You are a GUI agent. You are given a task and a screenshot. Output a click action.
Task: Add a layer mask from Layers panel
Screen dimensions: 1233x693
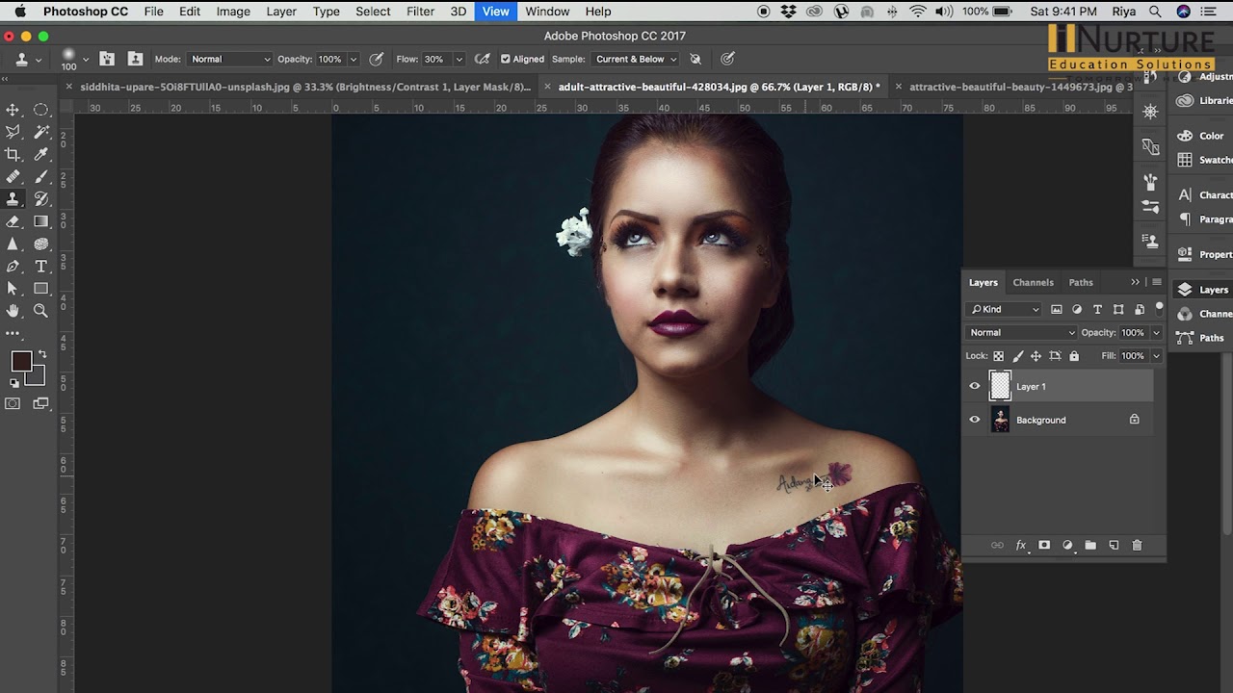1044,546
